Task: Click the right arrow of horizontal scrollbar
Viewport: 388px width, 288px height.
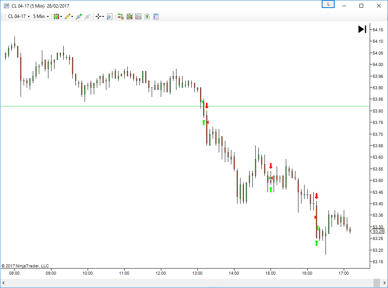Action: tap(384, 283)
